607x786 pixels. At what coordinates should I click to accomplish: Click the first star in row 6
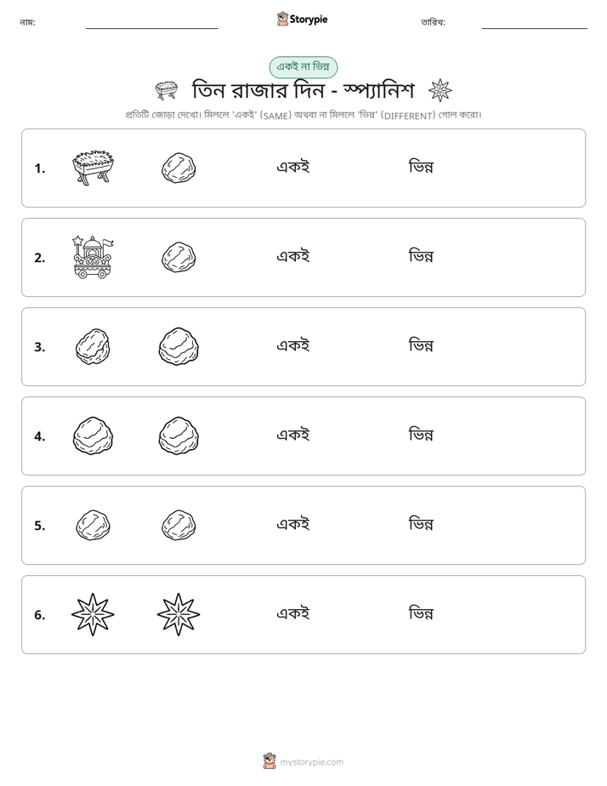pyautogui.click(x=93, y=614)
